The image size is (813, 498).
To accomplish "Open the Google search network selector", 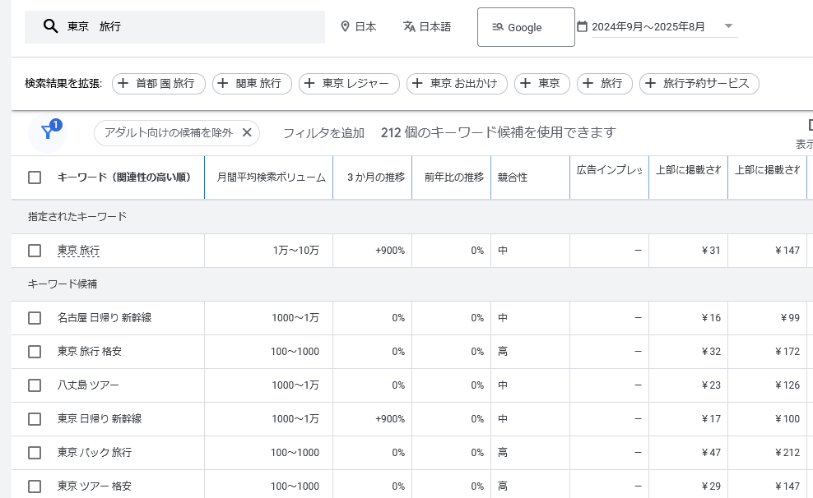I will coord(526,28).
